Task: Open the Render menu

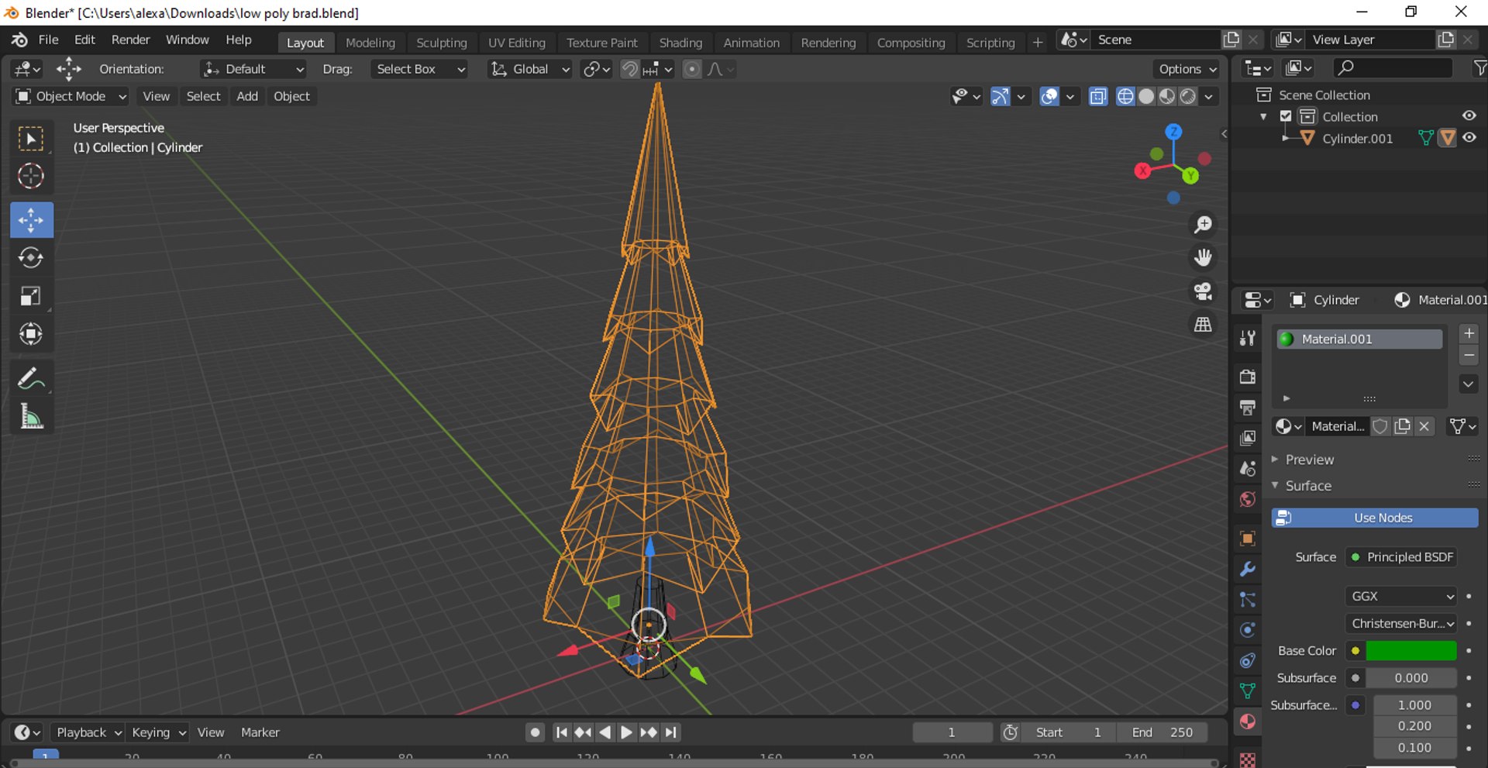Action: coord(130,40)
